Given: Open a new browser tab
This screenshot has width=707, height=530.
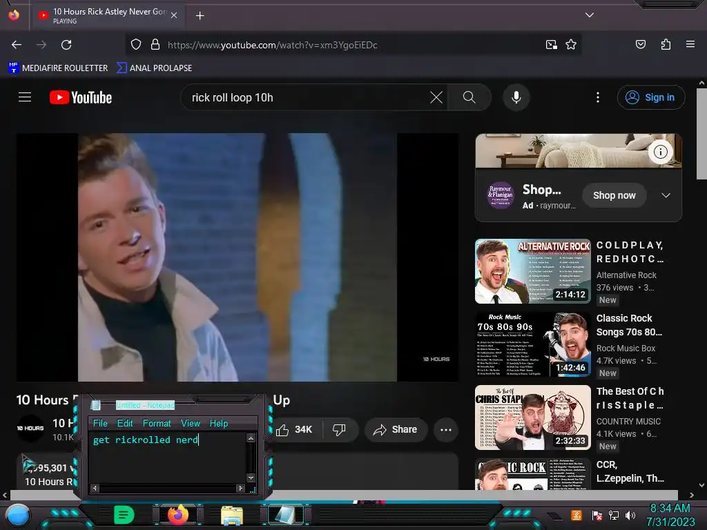Looking at the screenshot, I should click(x=200, y=16).
